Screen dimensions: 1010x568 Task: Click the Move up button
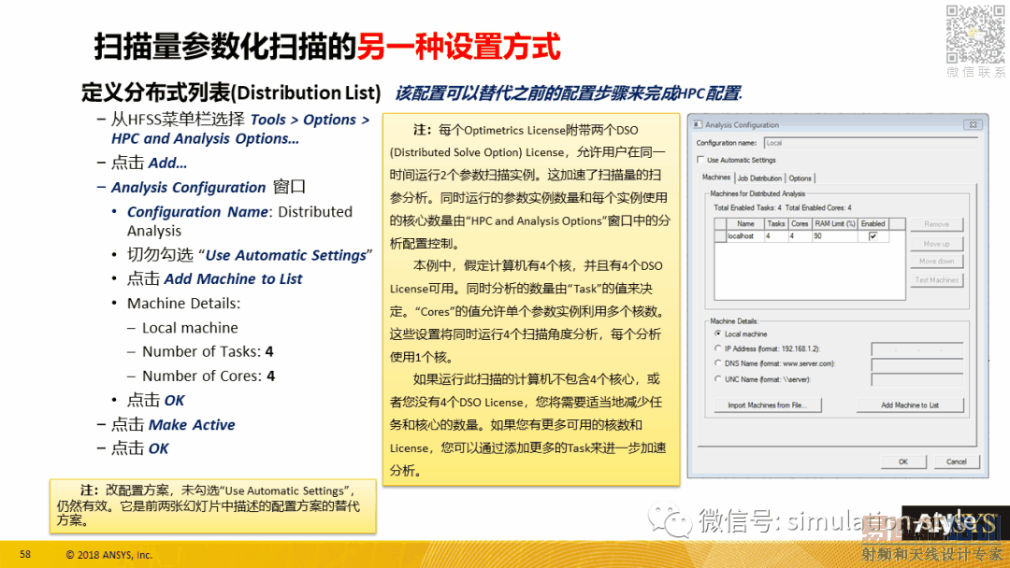936,244
